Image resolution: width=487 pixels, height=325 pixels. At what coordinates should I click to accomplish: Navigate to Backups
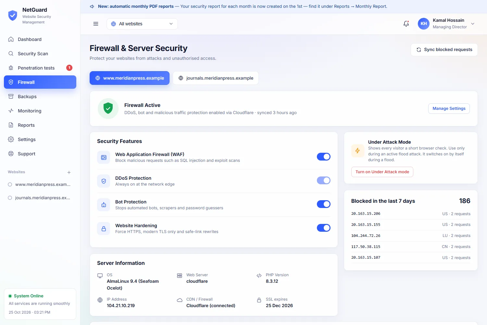[40, 97]
